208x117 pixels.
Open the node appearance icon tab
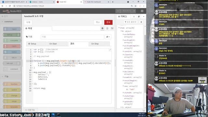(112, 28)
